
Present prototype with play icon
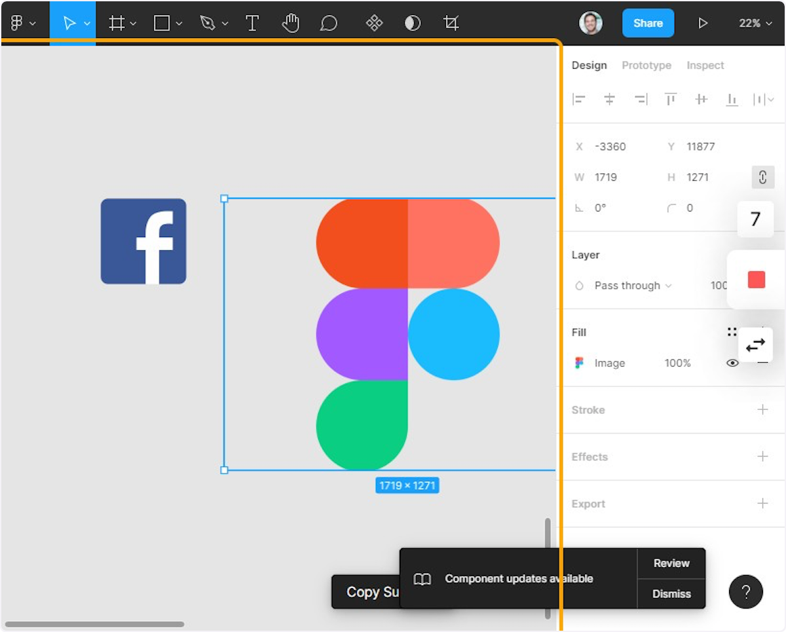703,24
